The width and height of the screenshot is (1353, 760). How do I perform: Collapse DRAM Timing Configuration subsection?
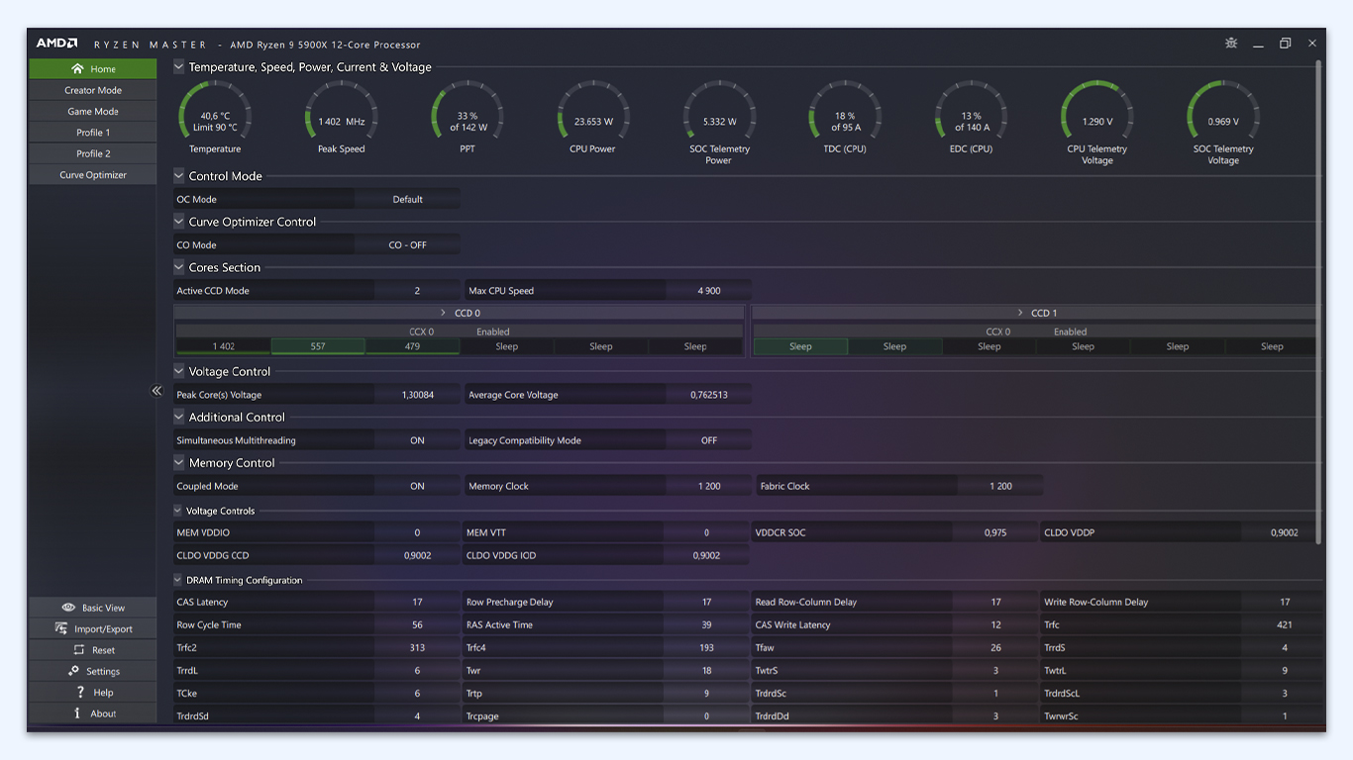(178, 580)
